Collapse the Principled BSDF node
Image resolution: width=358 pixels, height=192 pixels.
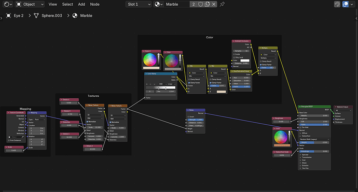300,107
